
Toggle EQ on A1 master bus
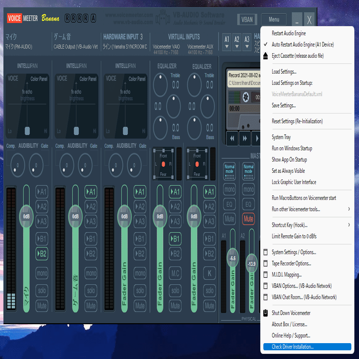[x=230, y=204]
